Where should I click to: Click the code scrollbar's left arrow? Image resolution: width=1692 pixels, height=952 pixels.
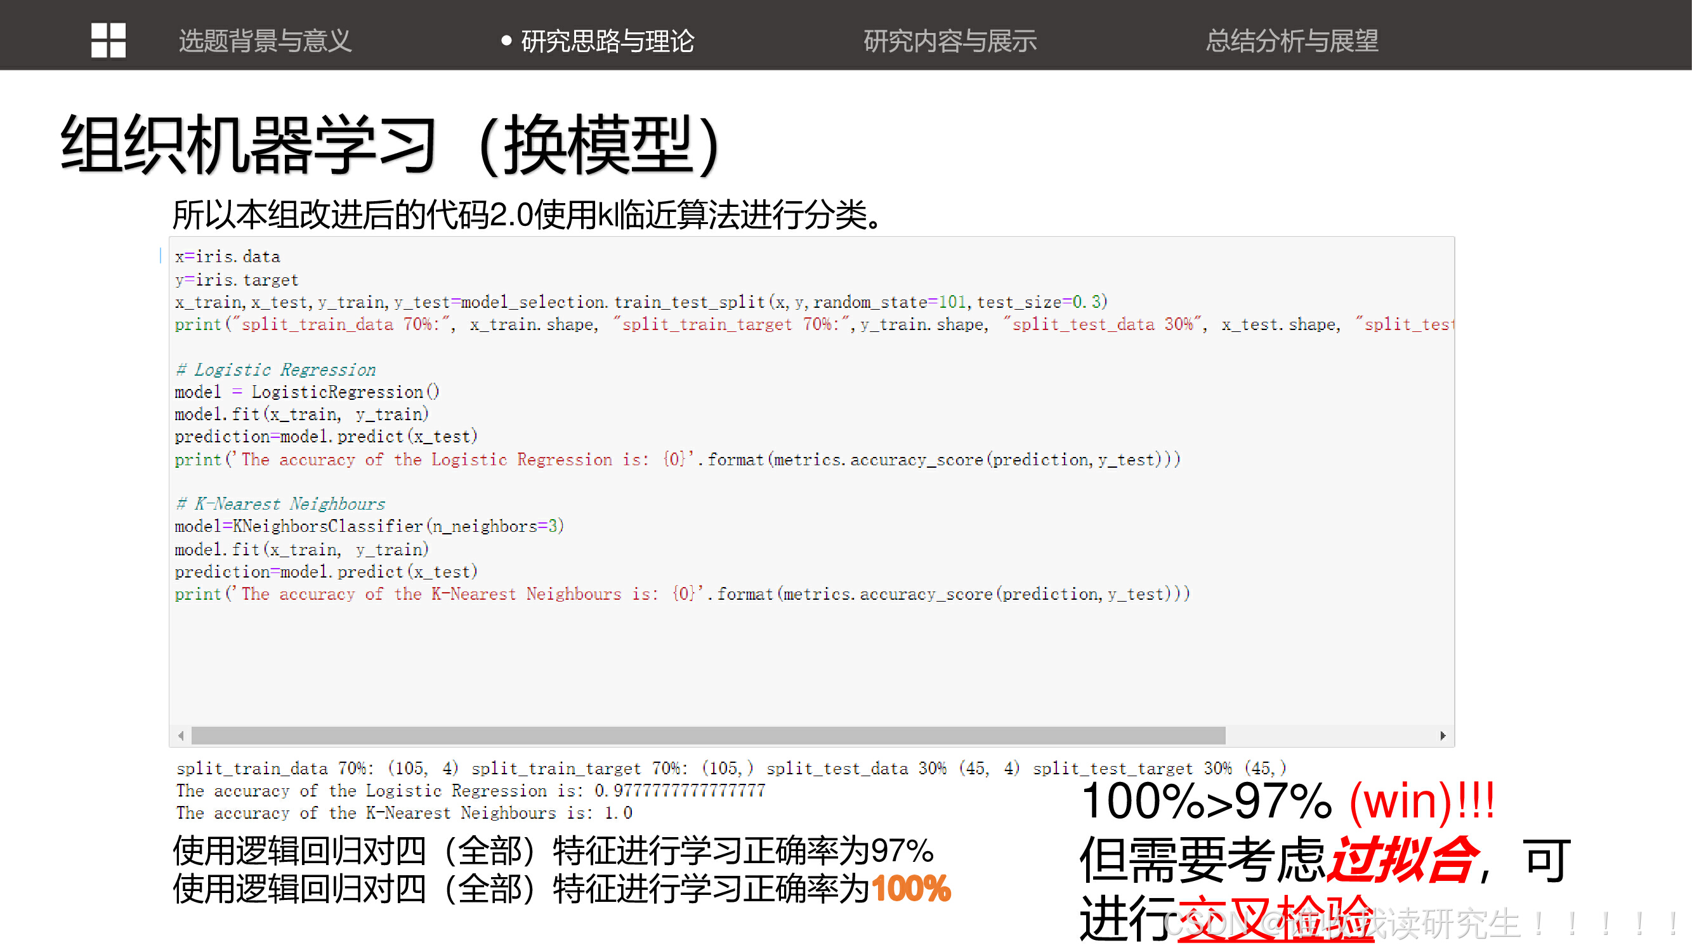pyautogui.click(x=181, y=735)
